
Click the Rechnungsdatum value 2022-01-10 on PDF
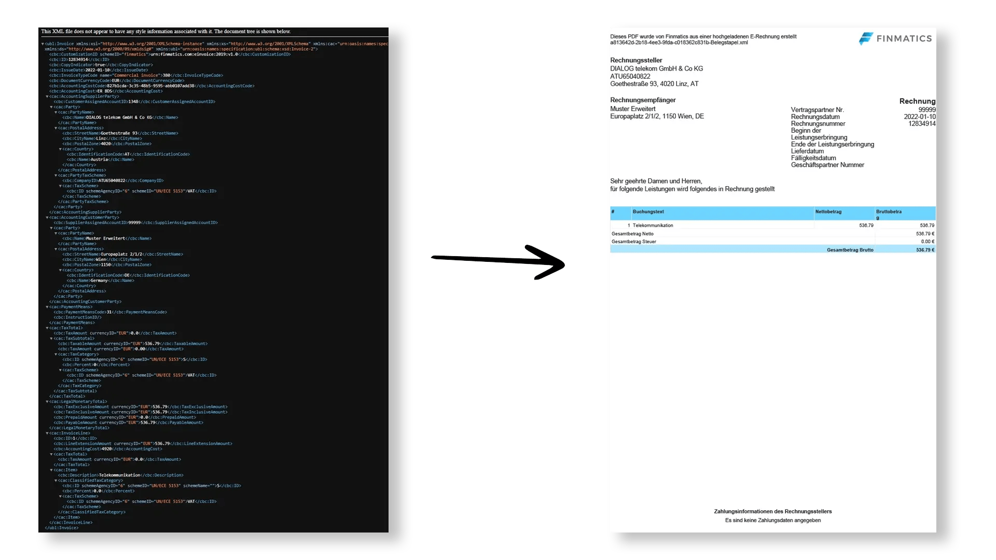920,117
